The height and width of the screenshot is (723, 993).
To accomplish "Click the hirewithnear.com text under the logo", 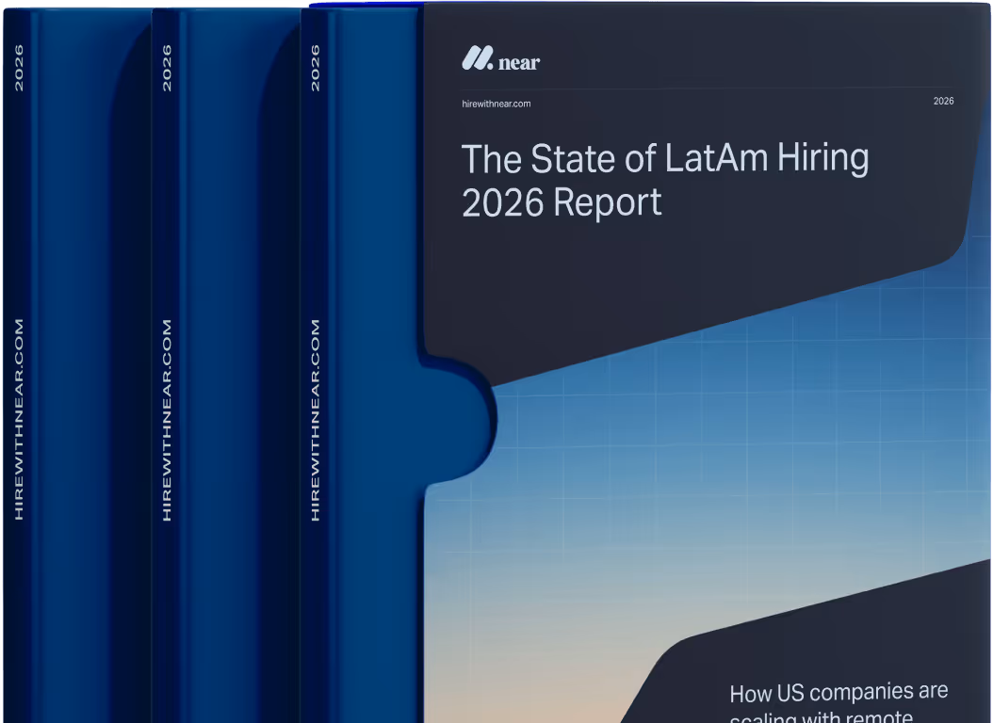I will click(x=496, y=104).
